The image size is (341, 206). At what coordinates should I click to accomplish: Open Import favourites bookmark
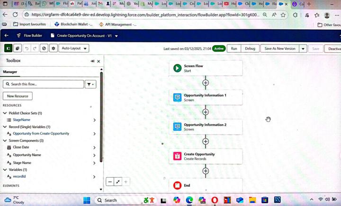point(29,24)
